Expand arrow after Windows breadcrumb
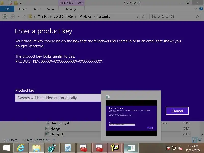Screen dimensions: 204x153 click(94, 17)
